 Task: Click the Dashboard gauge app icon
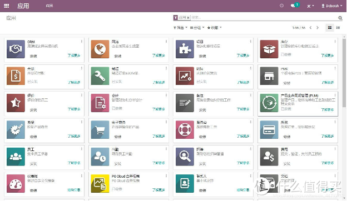(x=16, y=184)
